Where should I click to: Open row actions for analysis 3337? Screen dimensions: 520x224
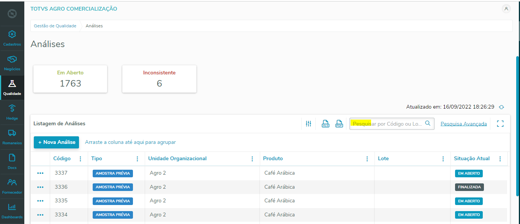(40, 173)
